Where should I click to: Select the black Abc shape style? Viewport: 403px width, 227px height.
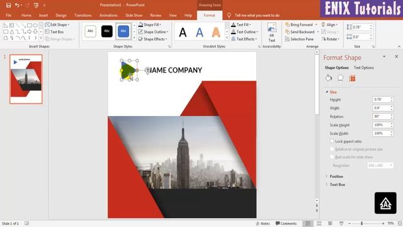107,31
